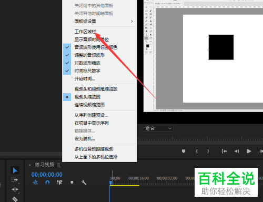Viewport: 263px width, 202px height.
Task: Select the Razor tool
Action: (15, 199)
